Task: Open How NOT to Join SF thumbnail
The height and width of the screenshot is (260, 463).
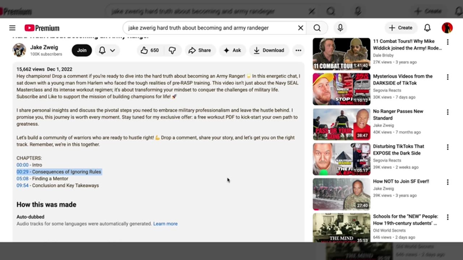Action: (x=341, y=194)
